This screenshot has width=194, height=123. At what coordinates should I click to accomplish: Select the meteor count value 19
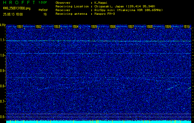point(45,14)
